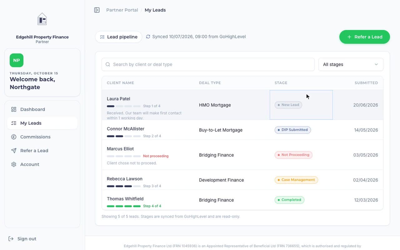400x250 pixels.
Task: Open Account settings in sidebar
Action: [x=42, y=164]
